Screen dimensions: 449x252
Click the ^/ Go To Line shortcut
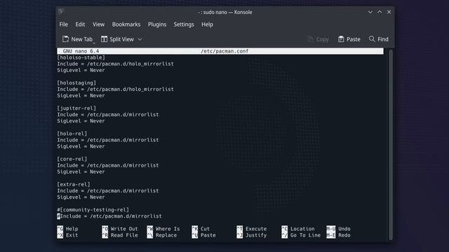click(x=301, y=235)
